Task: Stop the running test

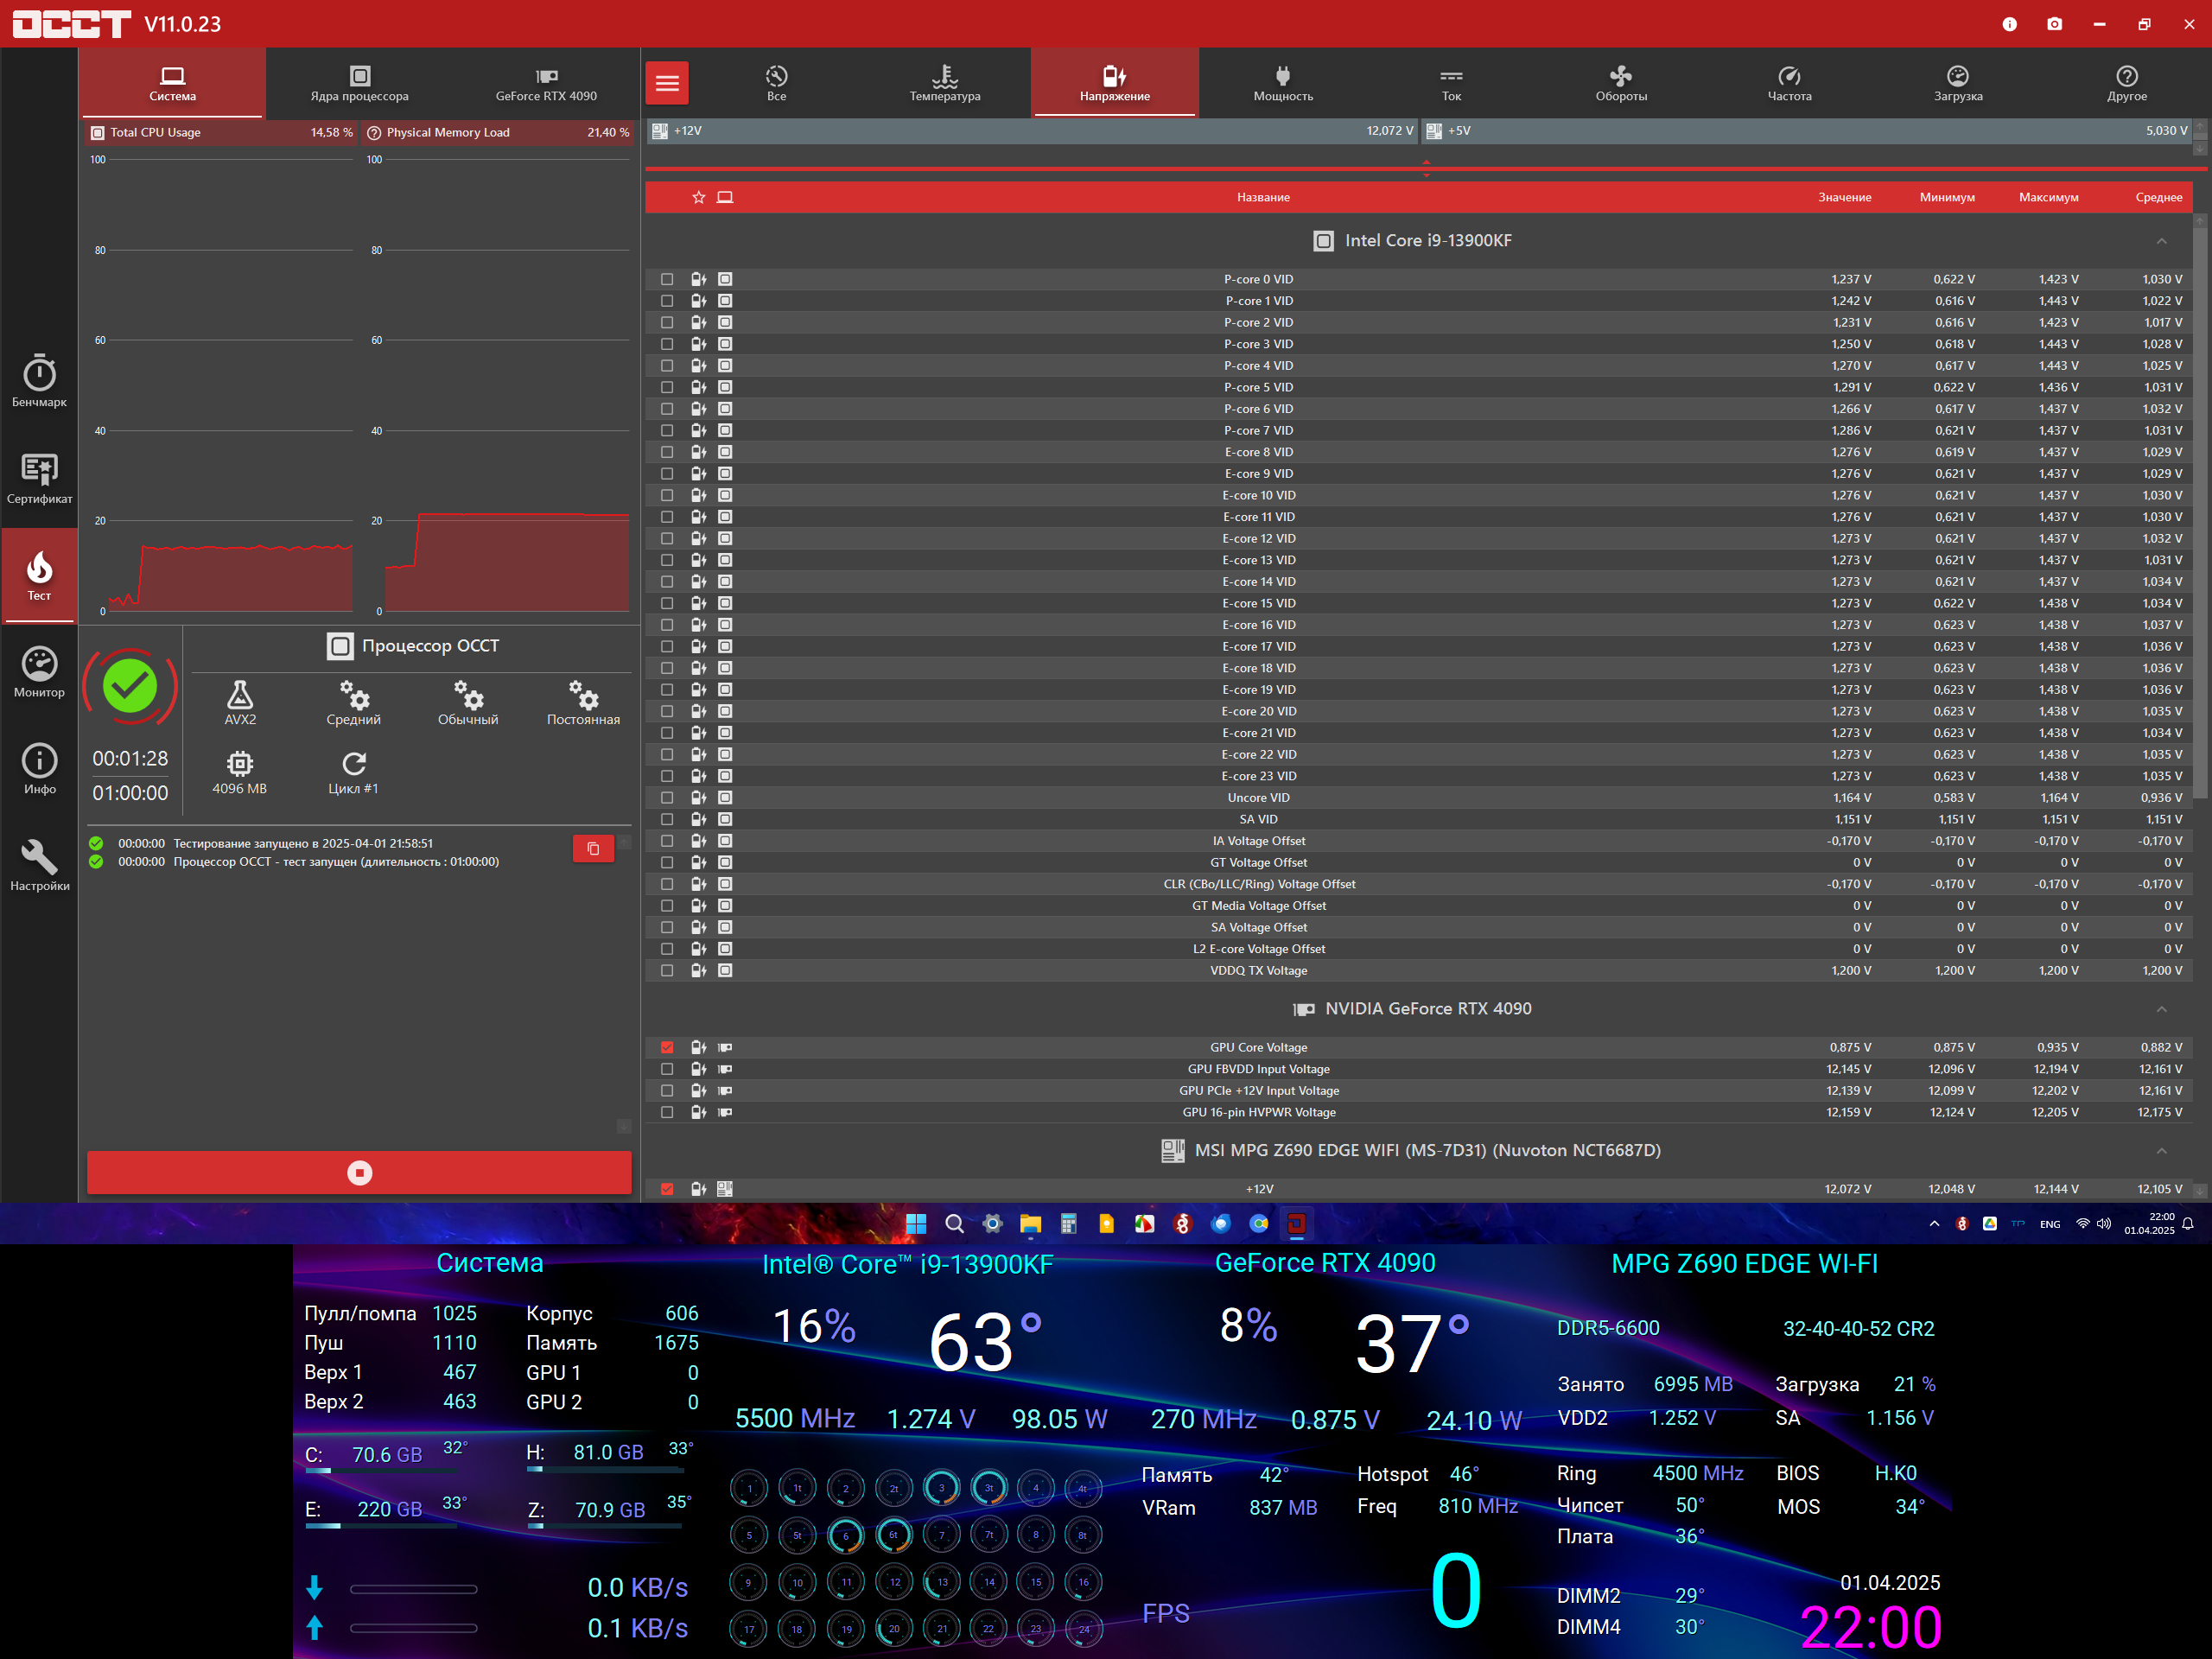Action: coord(359,1173)
